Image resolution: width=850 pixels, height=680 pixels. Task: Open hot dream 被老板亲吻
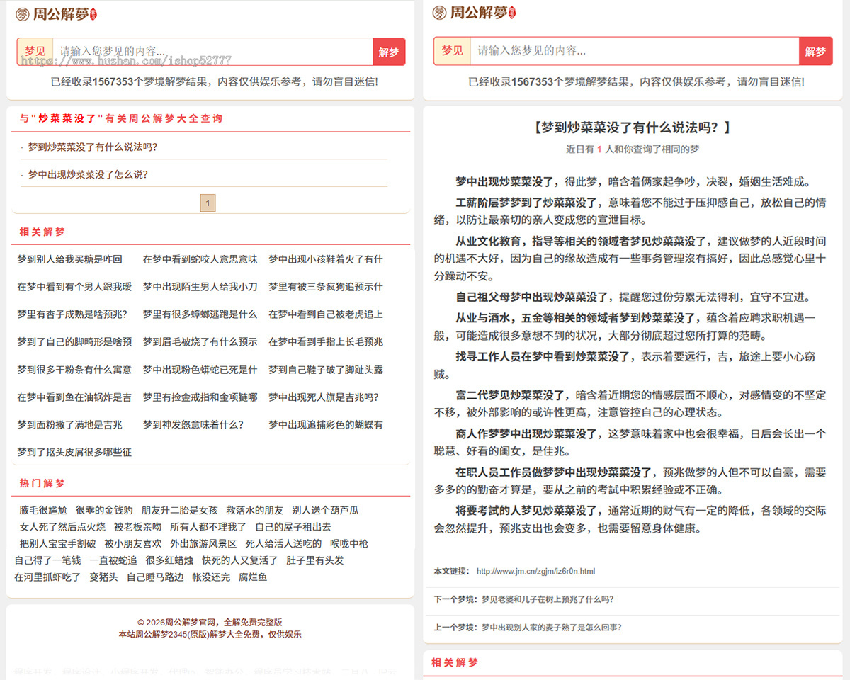point(137,527)
